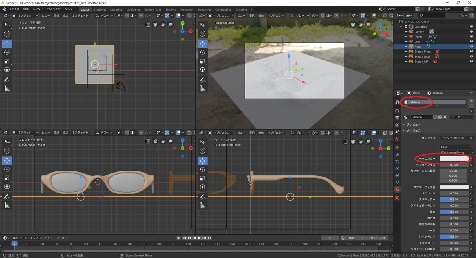Open the GGX distribution dropdown

click(457, 146)
